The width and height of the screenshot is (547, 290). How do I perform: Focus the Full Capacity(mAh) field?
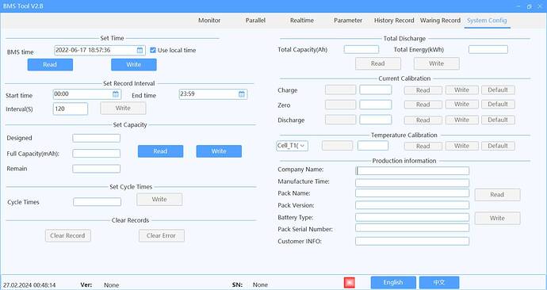[96, 154]
